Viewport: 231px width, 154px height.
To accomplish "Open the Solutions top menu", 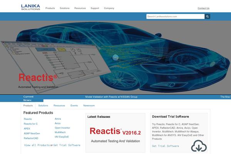I will 65,8.
